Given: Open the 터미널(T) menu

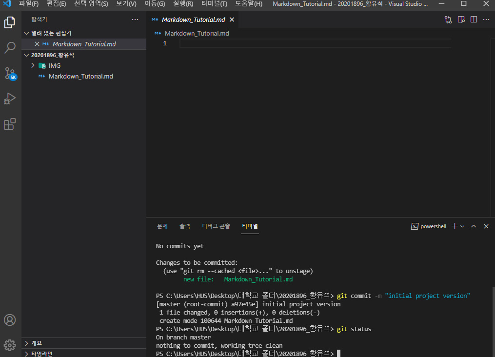Looking at the screenshot, I should coord(215,4).
